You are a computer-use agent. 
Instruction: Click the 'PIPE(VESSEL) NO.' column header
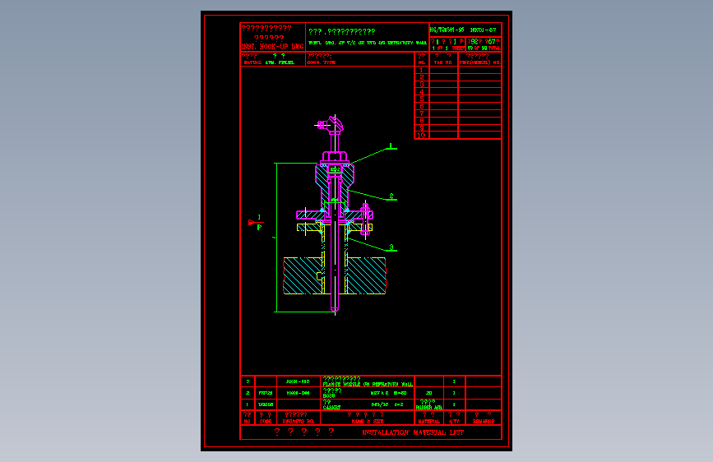coord(479,62)
